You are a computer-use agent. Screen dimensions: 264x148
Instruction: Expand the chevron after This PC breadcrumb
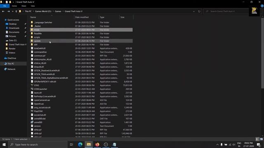tap(33, 12)
